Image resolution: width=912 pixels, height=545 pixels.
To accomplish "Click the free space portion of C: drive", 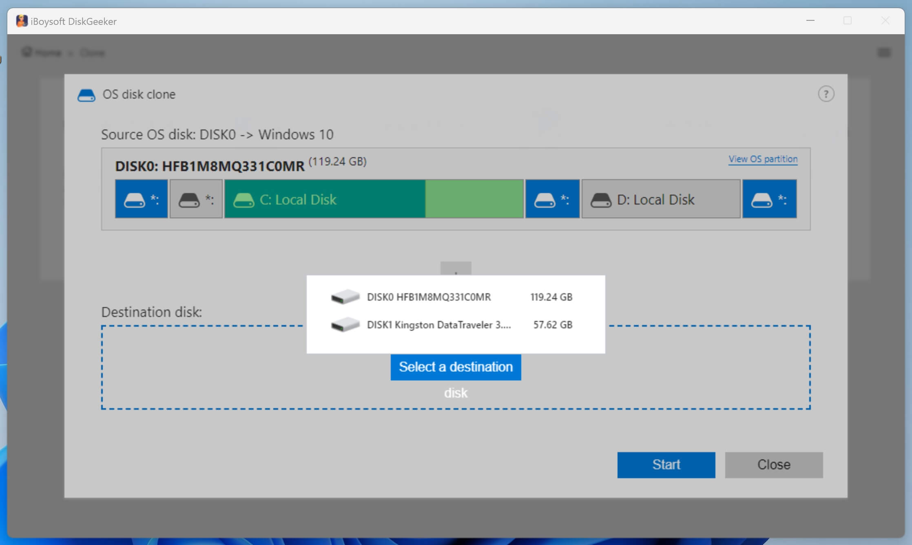I will [474, 199].
